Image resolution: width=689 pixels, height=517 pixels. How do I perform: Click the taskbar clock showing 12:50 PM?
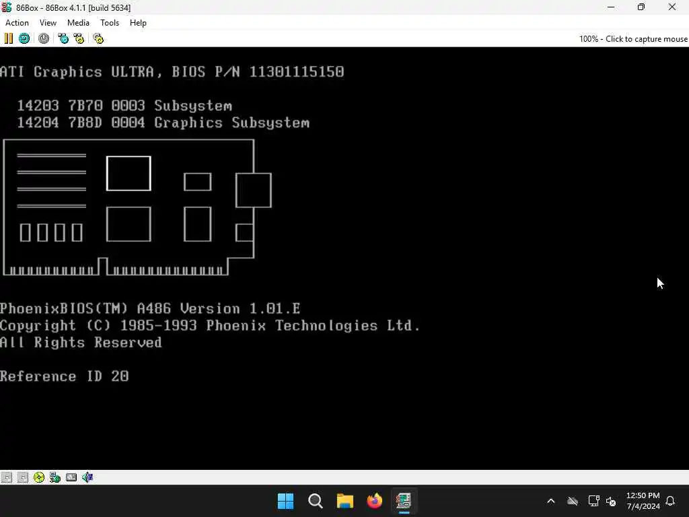coord(643,501)
